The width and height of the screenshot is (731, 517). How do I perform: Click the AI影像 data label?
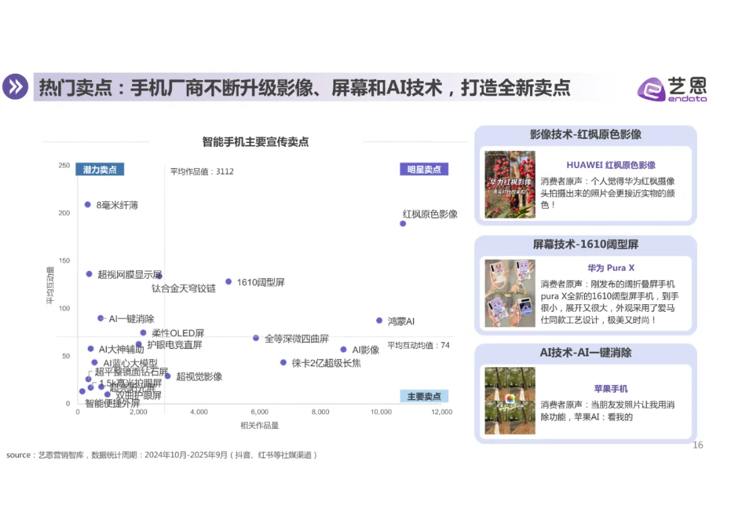[365, 350]
